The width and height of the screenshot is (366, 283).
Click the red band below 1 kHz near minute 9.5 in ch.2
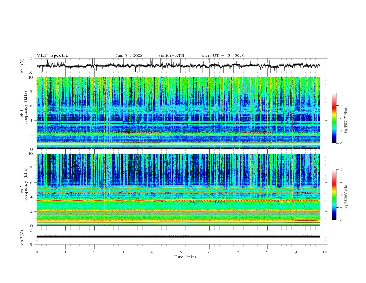pyautogui.click(x=306, y=221)
